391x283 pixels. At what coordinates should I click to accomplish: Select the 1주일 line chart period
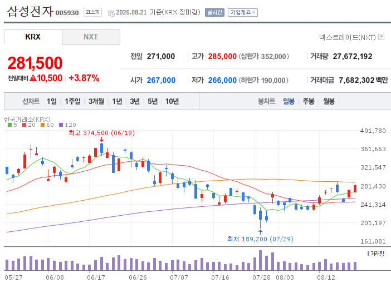[73, 101]
